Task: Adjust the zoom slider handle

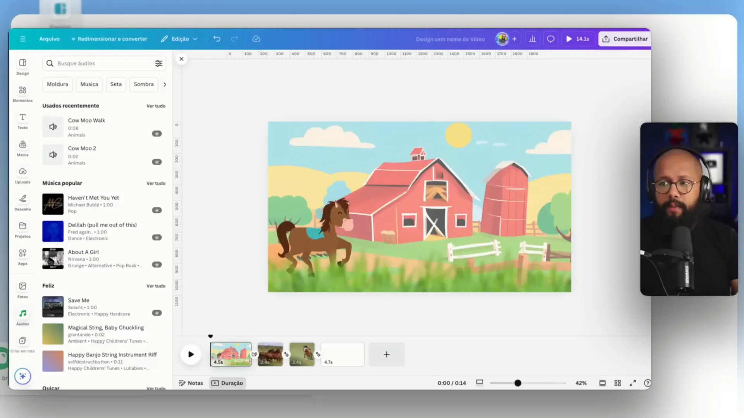Action: click(x=518, y=383)
